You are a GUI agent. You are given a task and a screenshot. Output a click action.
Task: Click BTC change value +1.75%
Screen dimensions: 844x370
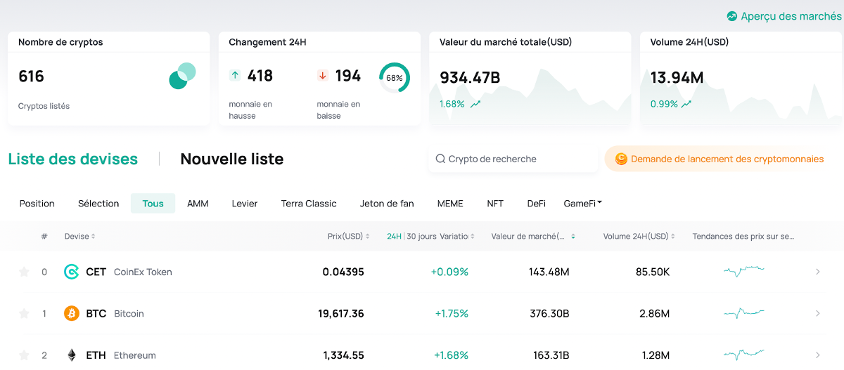[452, 314]
